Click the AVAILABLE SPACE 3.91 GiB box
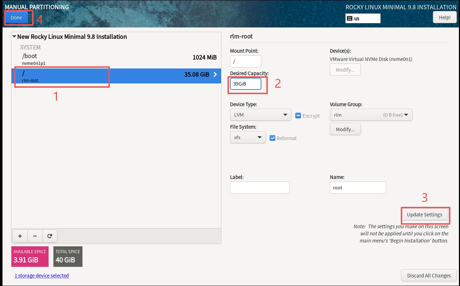Screen dimensions: 460x286 pos(30,256)
